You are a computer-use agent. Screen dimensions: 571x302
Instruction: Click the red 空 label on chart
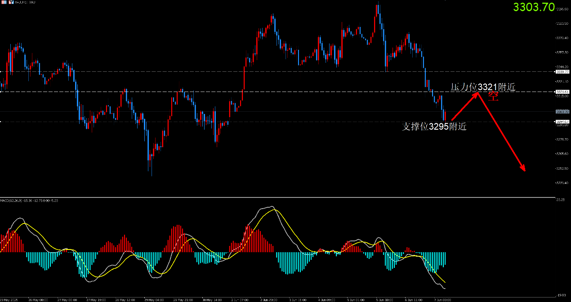494,96
